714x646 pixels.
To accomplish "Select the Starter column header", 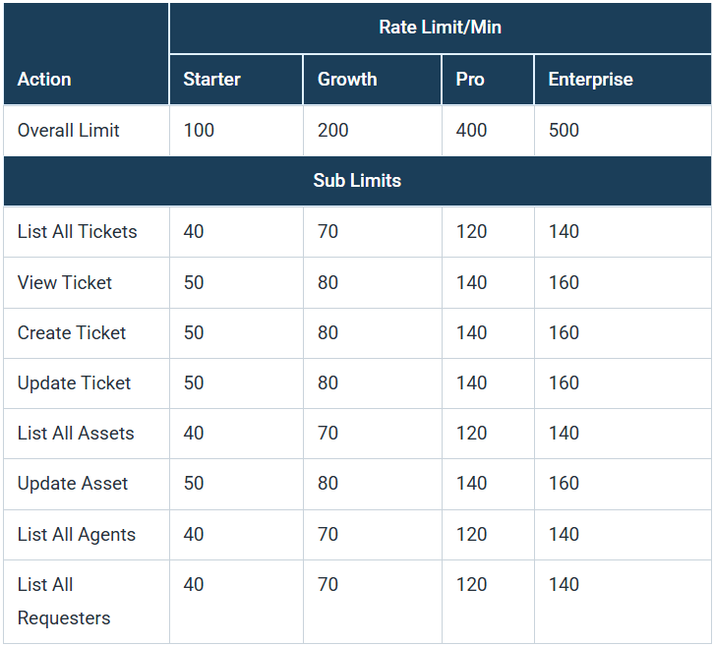I will (x=211, y=80).
